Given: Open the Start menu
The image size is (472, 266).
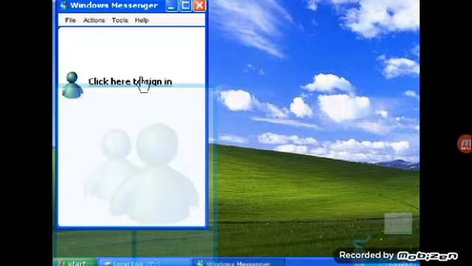Looking at the screenshot, I should [75, 263].
